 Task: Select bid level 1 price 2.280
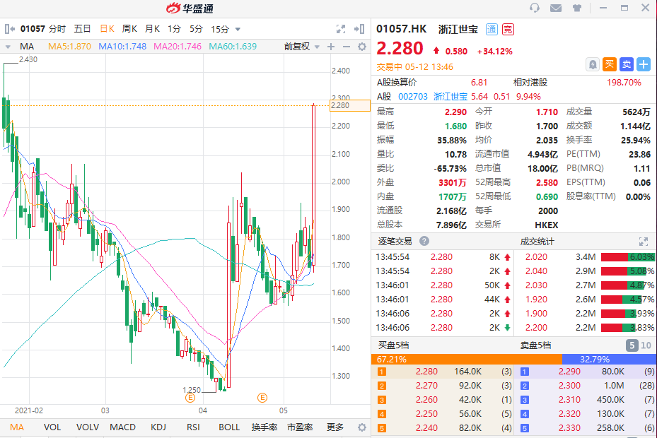[426, 372]
